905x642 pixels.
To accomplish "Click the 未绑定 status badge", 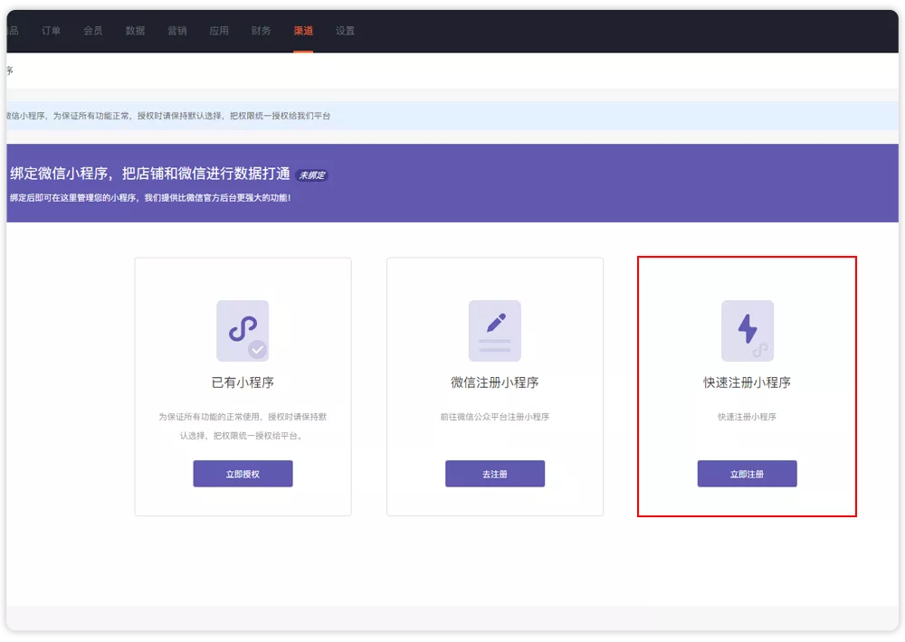I will click(312, 175).
